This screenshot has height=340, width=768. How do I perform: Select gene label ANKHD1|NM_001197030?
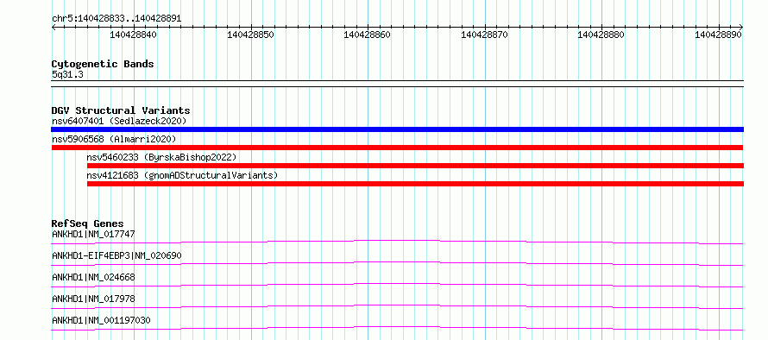pos(101,320)
